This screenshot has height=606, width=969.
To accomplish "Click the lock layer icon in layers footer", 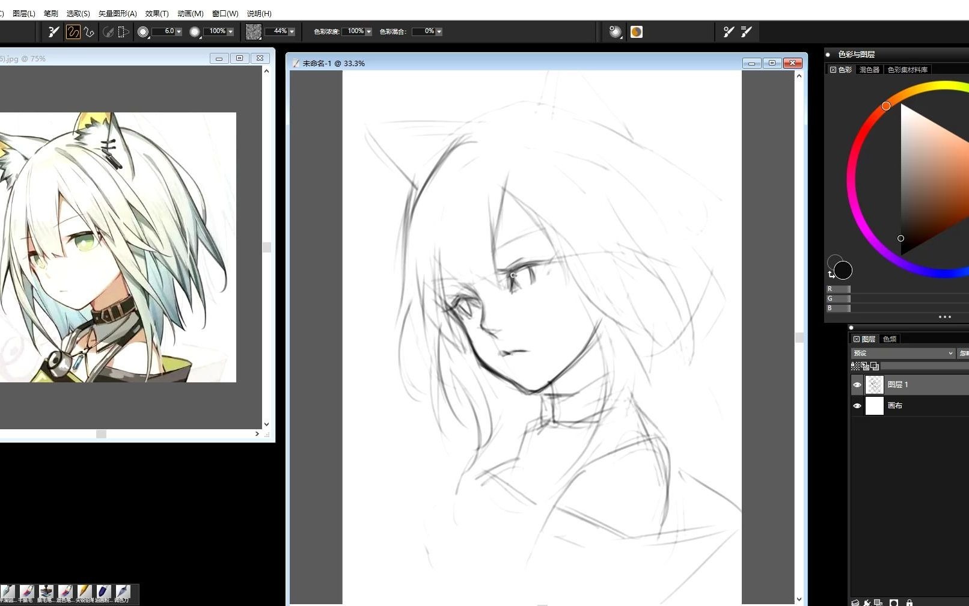I will coord(909,602).
